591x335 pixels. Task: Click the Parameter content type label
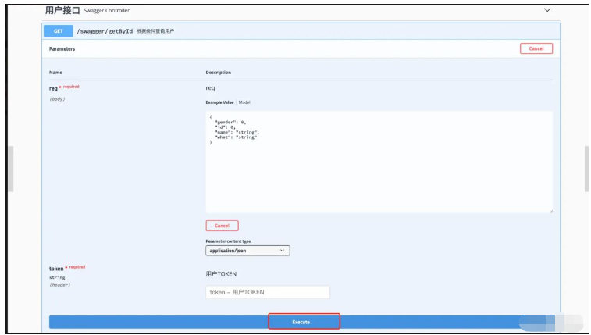coord(228,241)
